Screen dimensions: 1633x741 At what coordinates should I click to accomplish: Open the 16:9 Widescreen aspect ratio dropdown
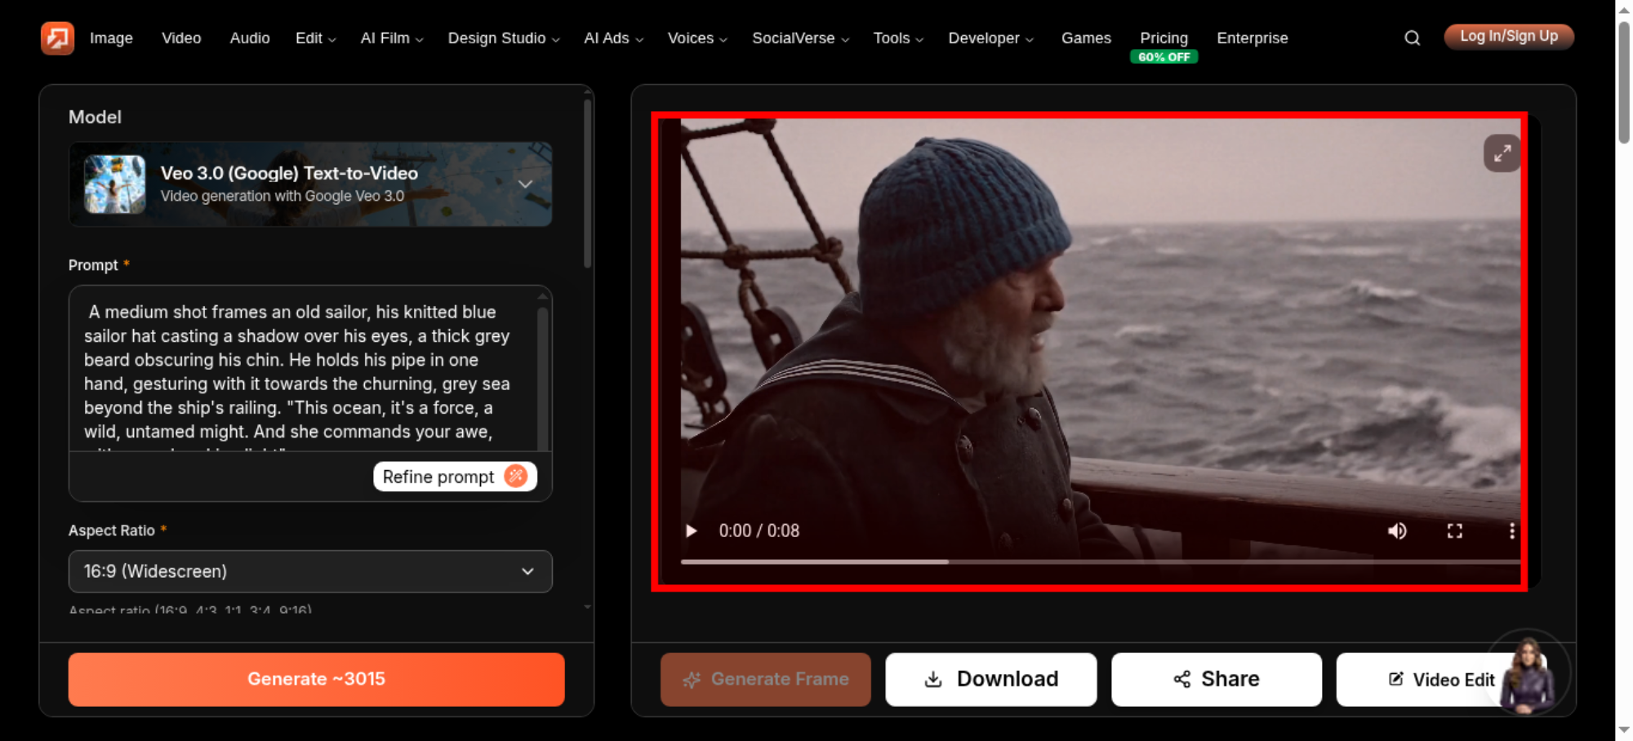(x=310, y=571)
